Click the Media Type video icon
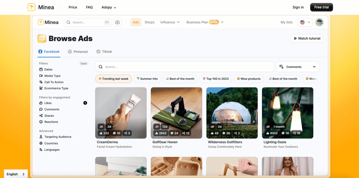 (x=41, y=76)
